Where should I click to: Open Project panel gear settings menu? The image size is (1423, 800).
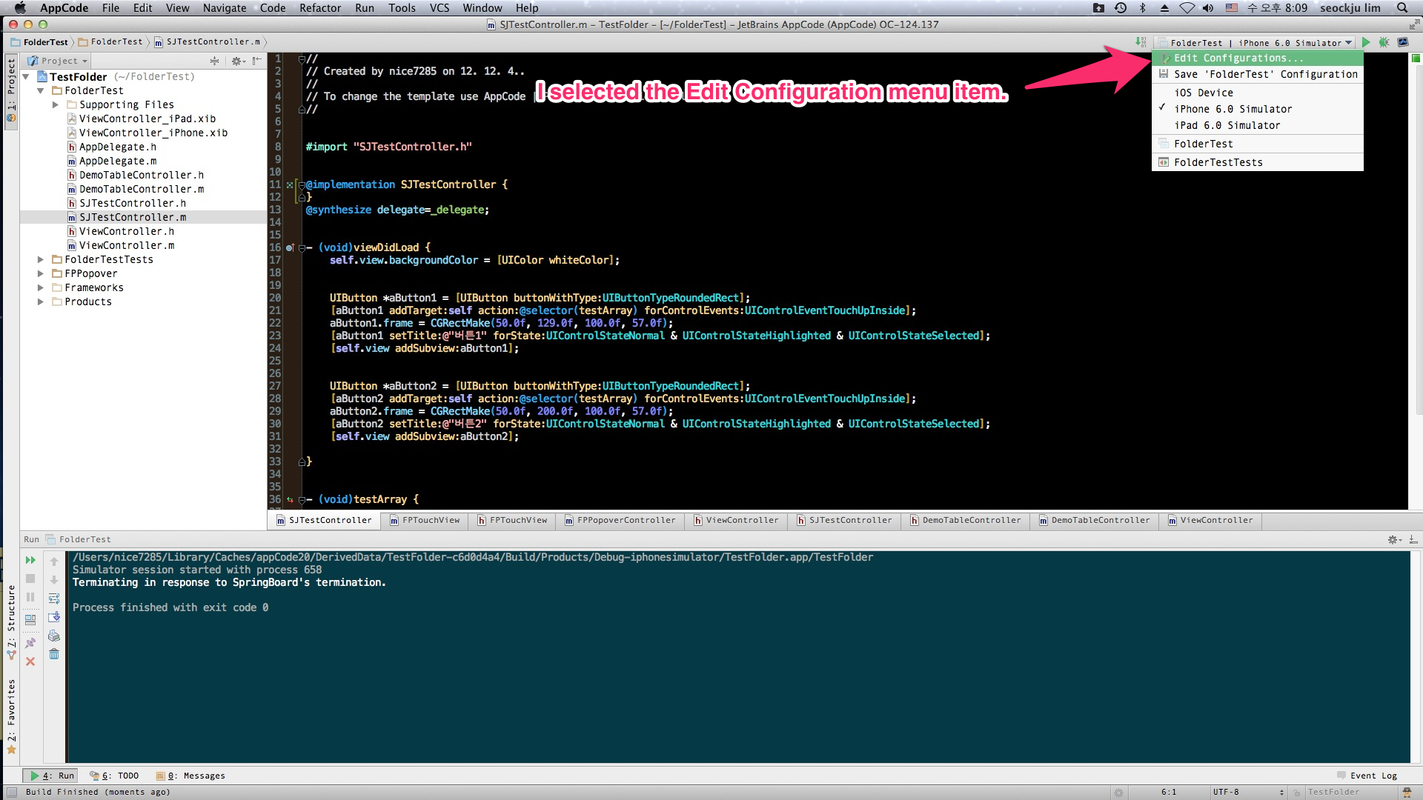pos(238,61)
